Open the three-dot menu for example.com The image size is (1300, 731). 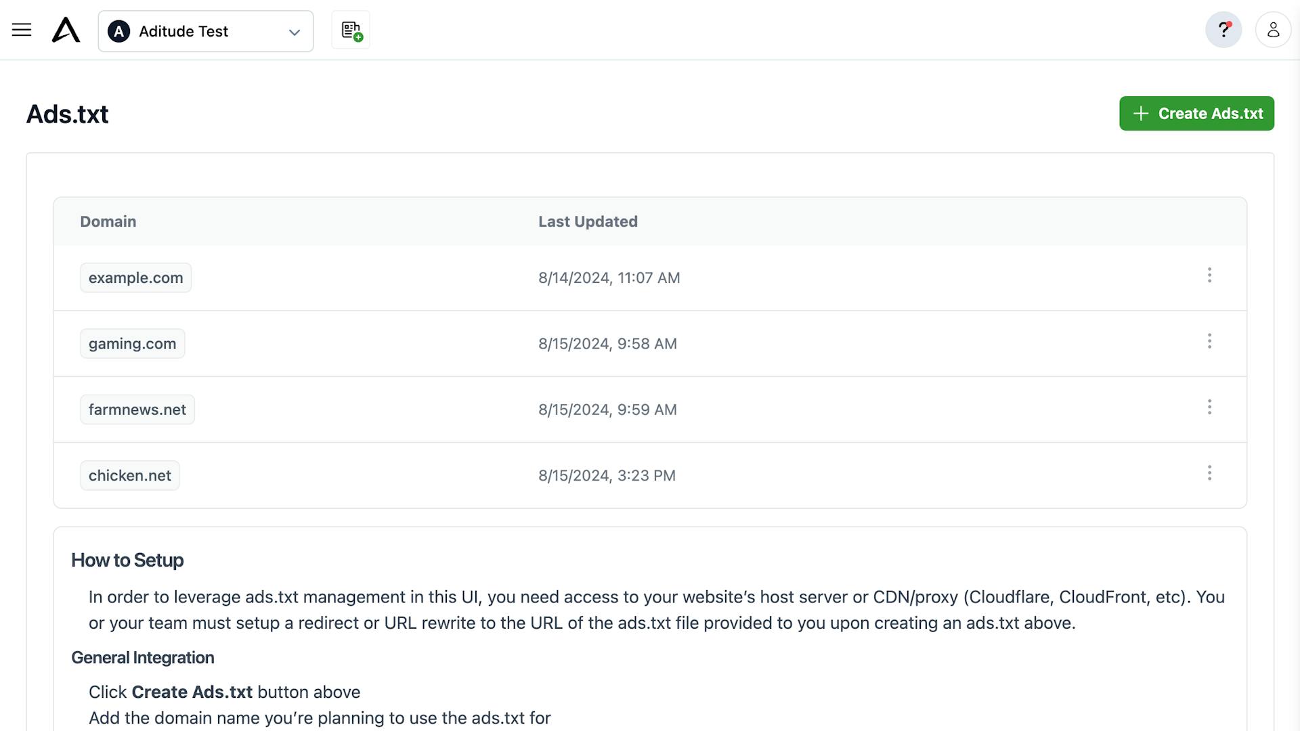click(1209, 275)
